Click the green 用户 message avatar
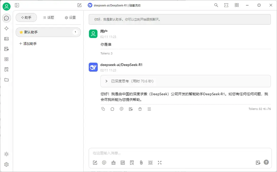277x172 pixels. point(93,34)
